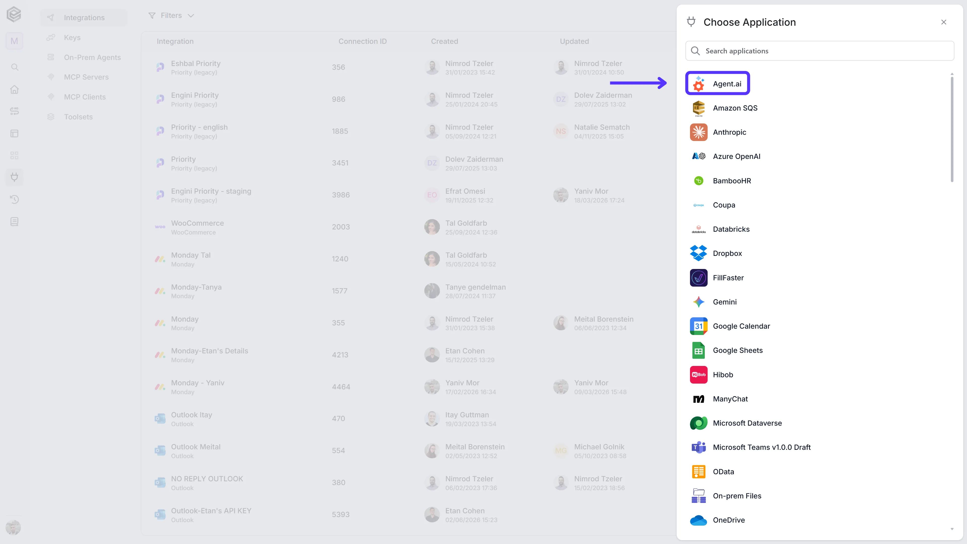Image resolution: width=967 pixels, height=544 pixels.
Task: Select the ManyChat icon
Action: tap(698, 399)
